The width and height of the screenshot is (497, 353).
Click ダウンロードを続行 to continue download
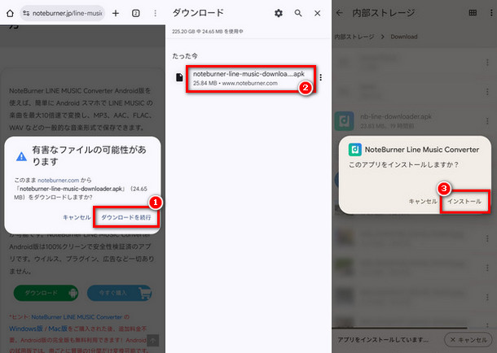[126, 217]
